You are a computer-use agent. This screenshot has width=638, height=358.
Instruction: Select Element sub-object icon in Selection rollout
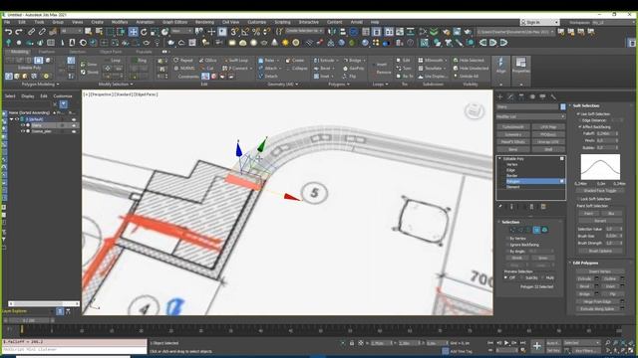click(x=545, y=230)
